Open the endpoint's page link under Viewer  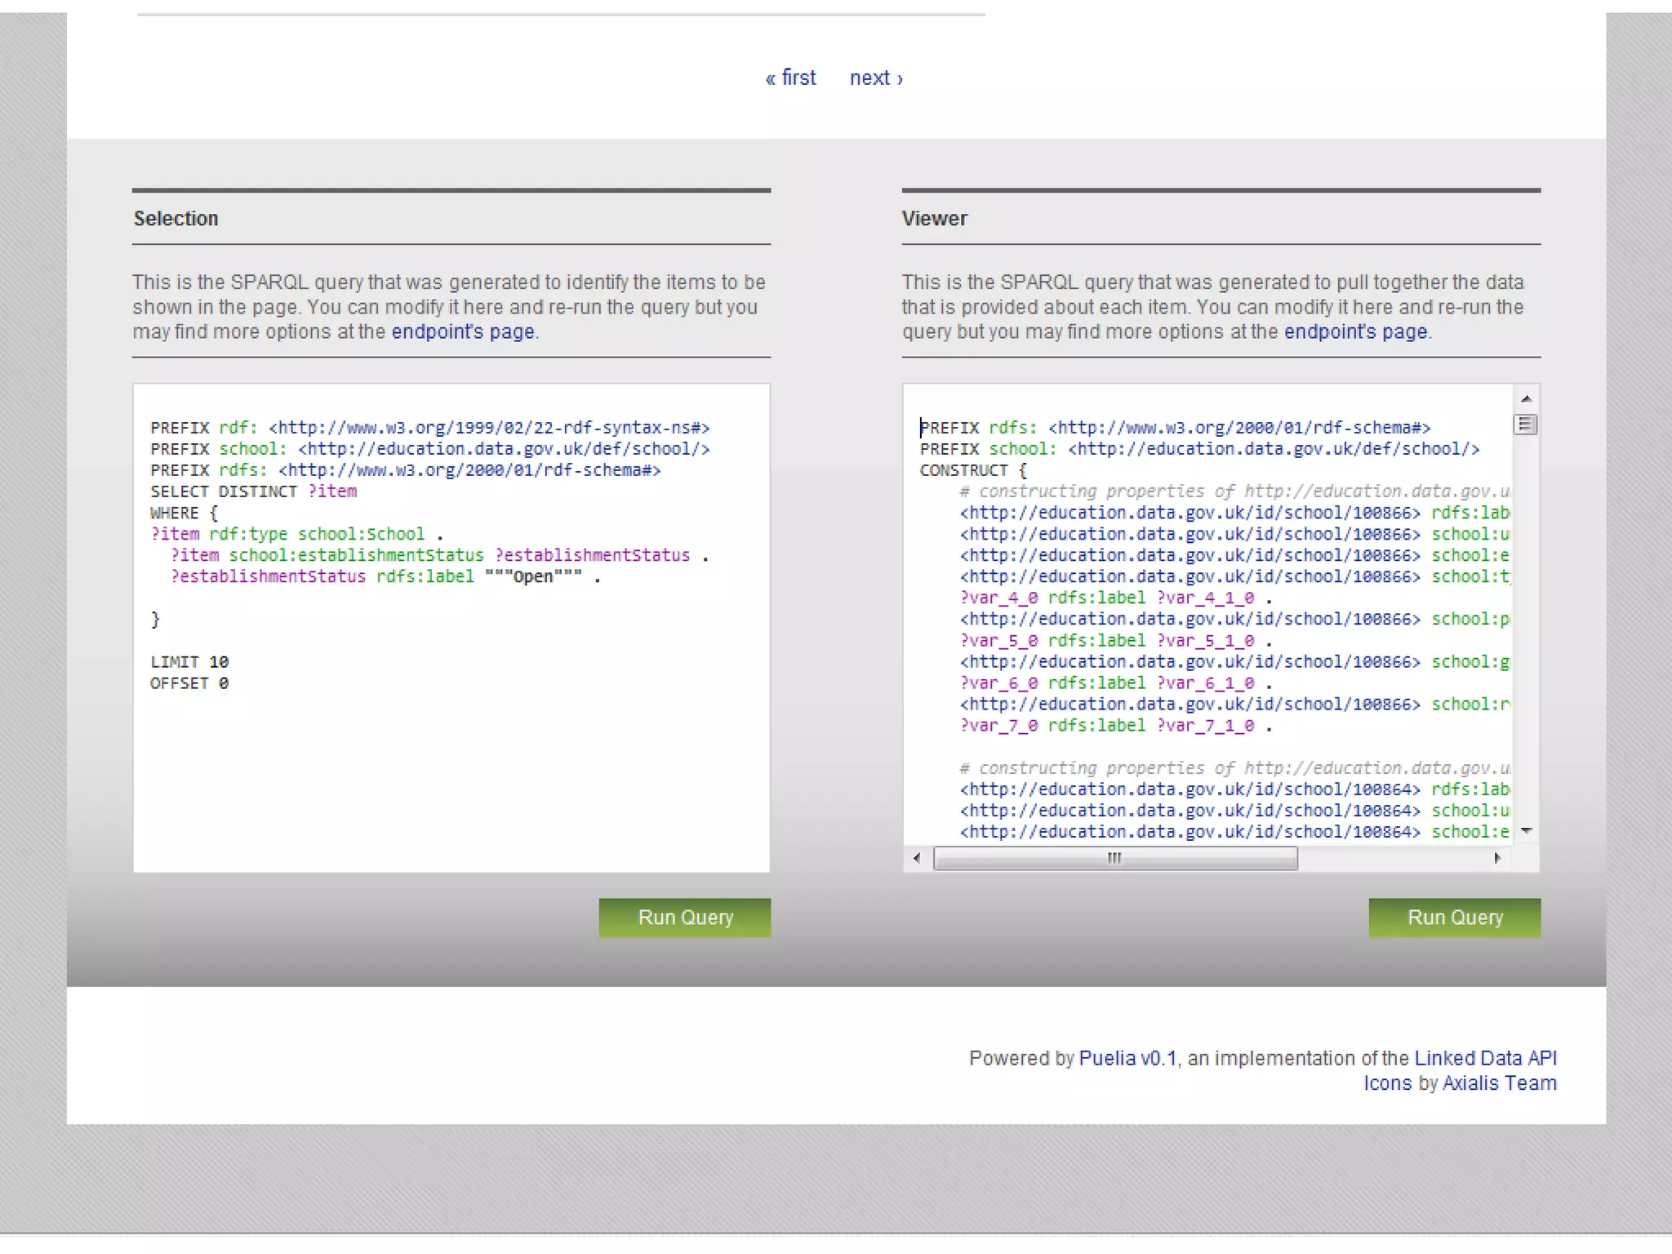tap(1355, 332)
